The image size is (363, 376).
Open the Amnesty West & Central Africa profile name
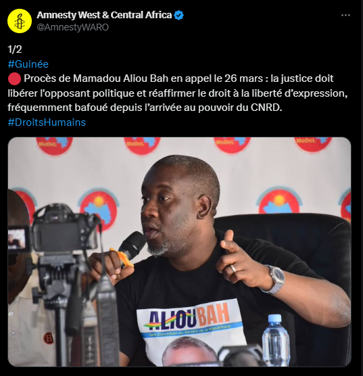104,15
